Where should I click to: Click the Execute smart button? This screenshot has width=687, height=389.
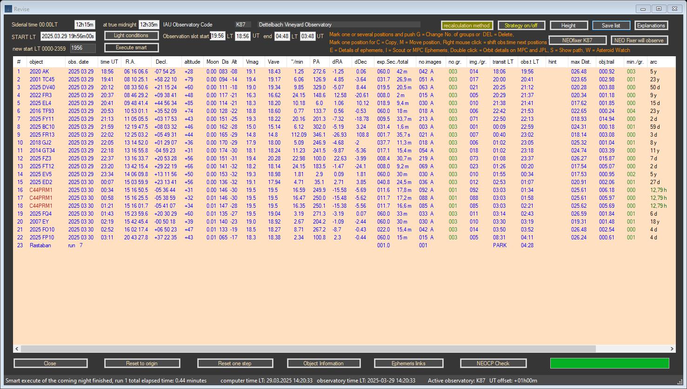[x=131, y=47]
